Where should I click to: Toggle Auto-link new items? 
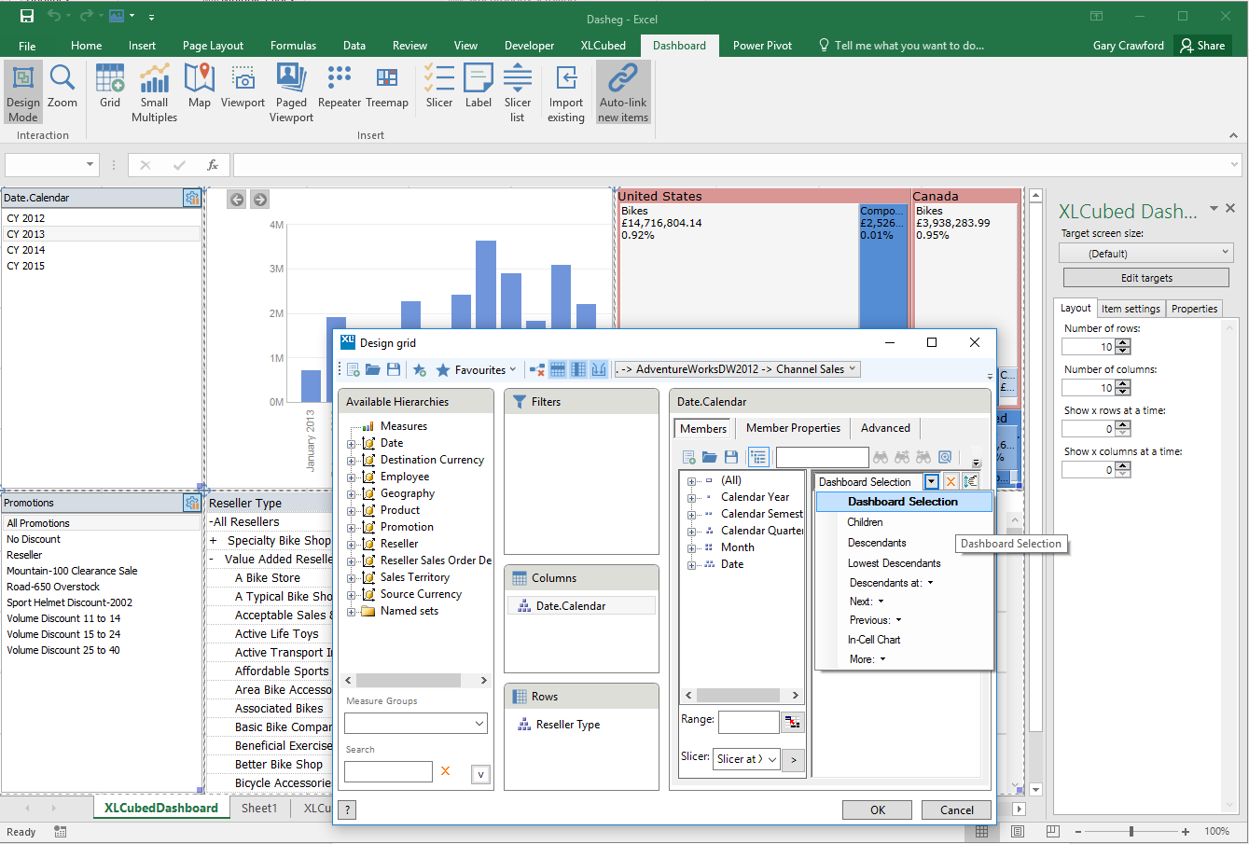[623, 93]
